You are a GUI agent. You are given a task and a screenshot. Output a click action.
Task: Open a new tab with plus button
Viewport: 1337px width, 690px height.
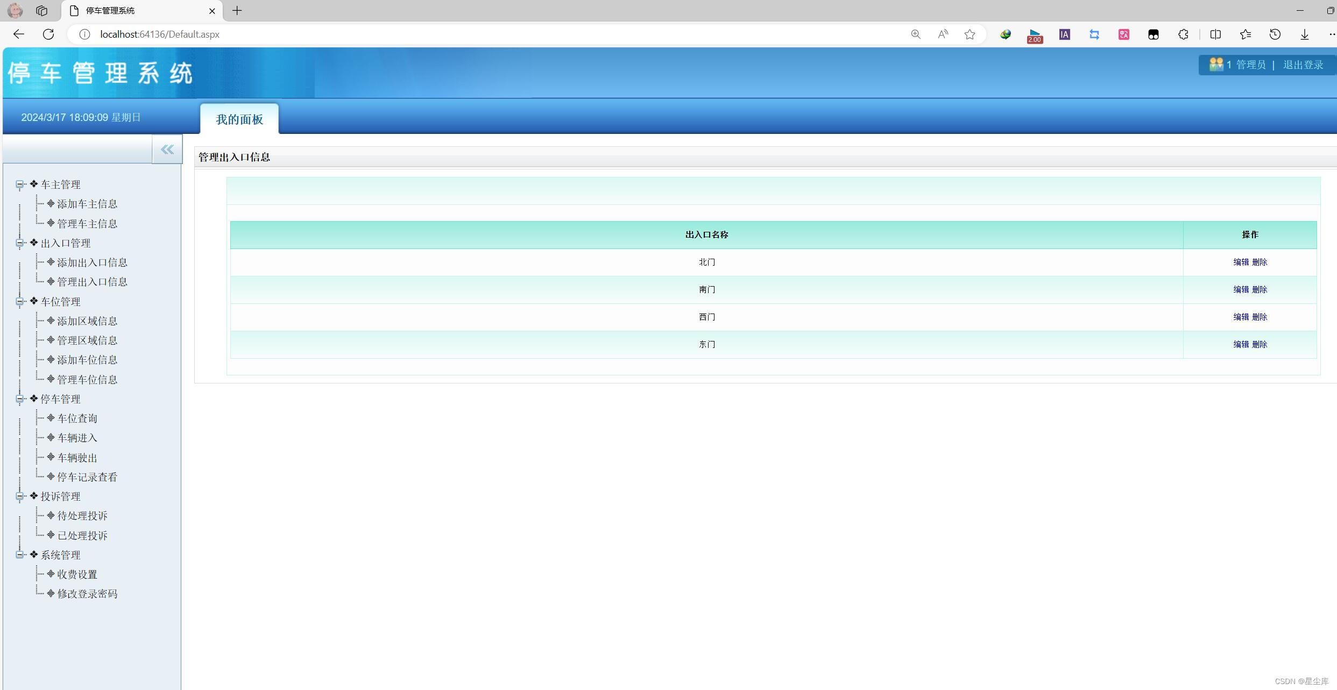[237, 11]
